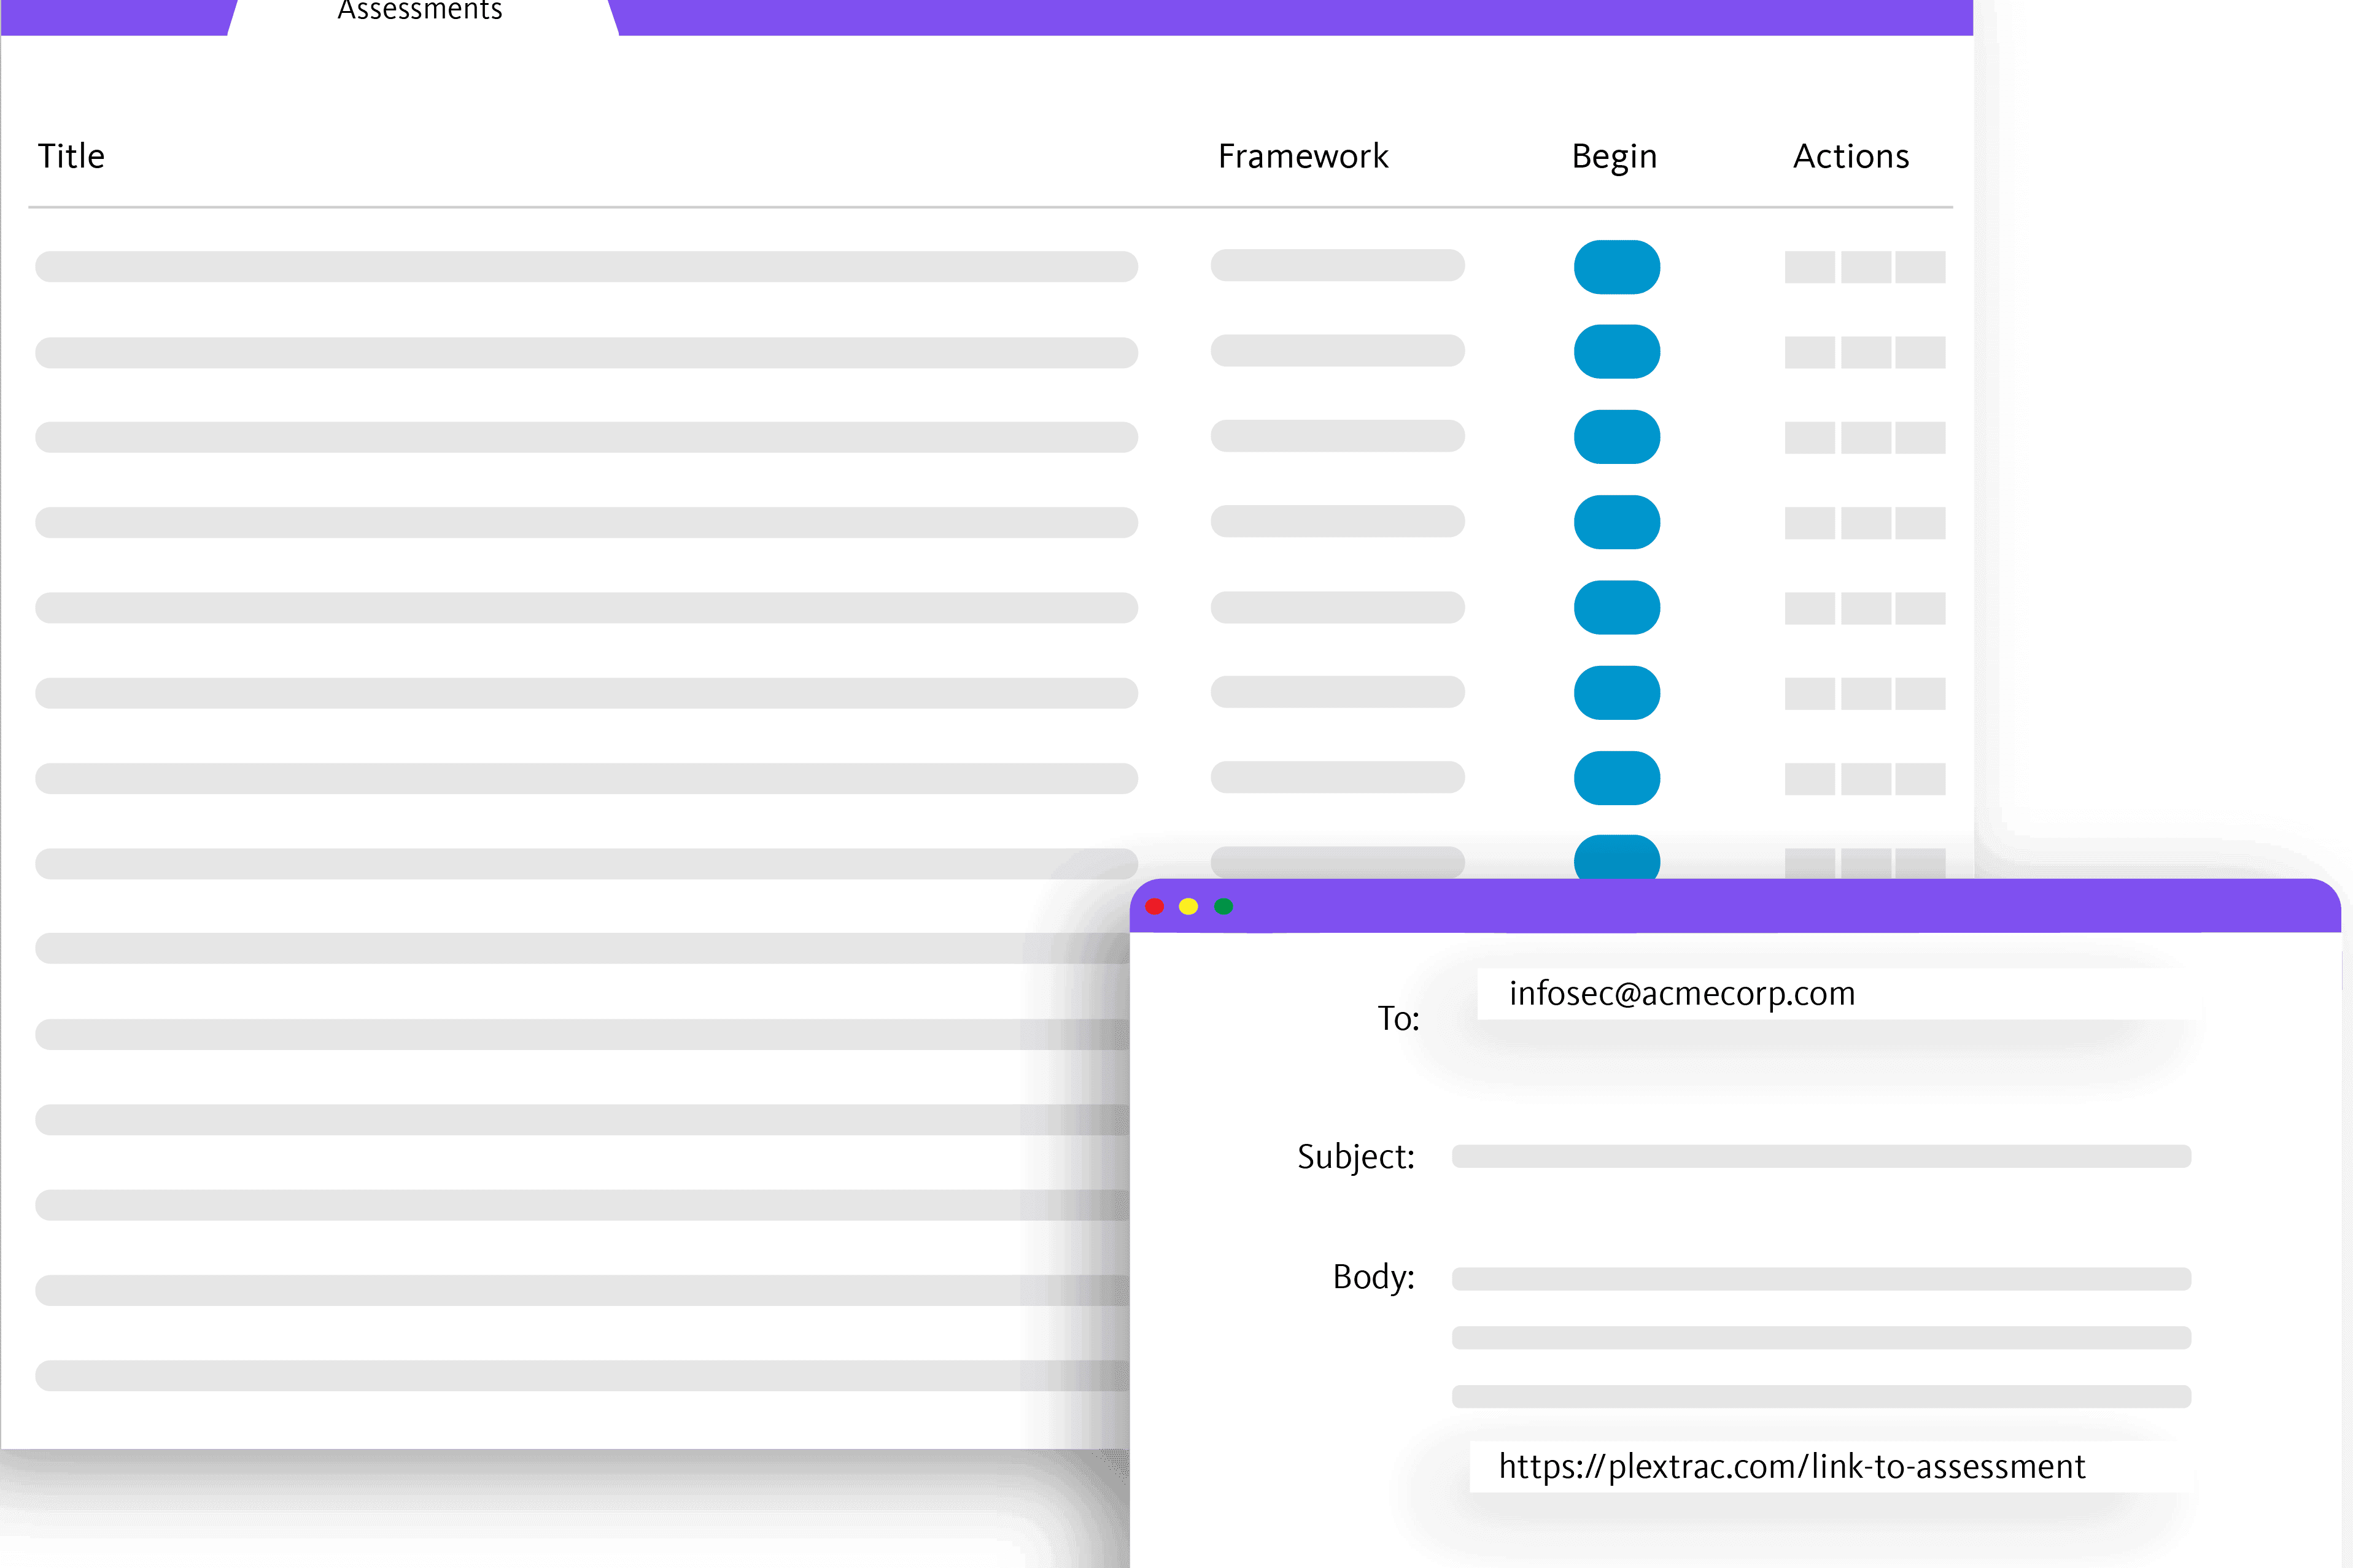
Task: Click the blue Begin button in the second row
Action: (x=1617, y=352)
